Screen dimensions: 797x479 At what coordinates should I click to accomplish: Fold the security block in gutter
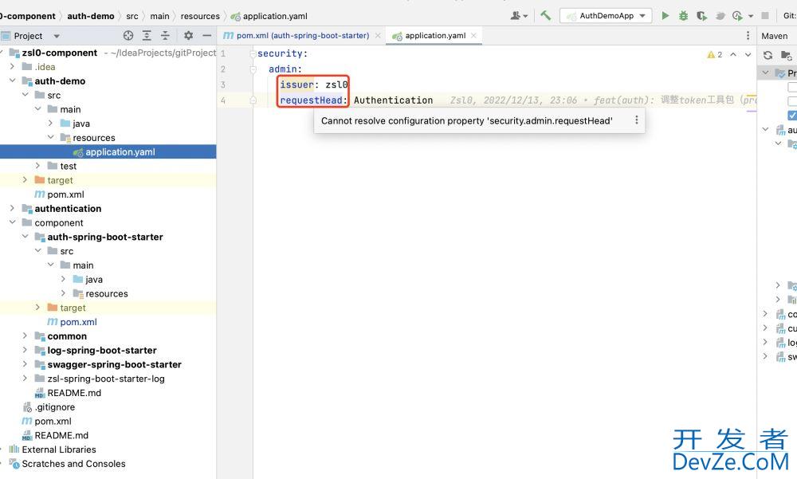pyautogui.click(x=253, y=53)
